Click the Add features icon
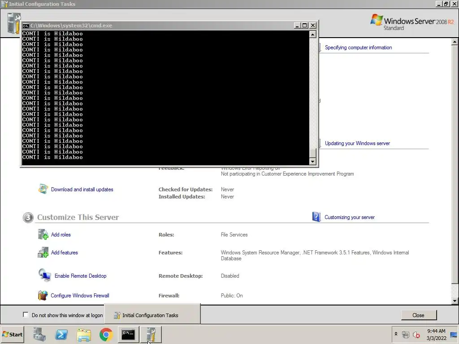The image size is (459, 344). pyautogui.click(x=43, y=253)
